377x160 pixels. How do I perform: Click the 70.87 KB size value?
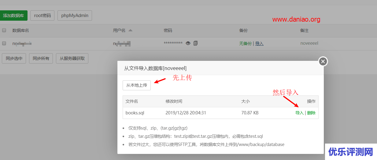[x=250, y=113]
